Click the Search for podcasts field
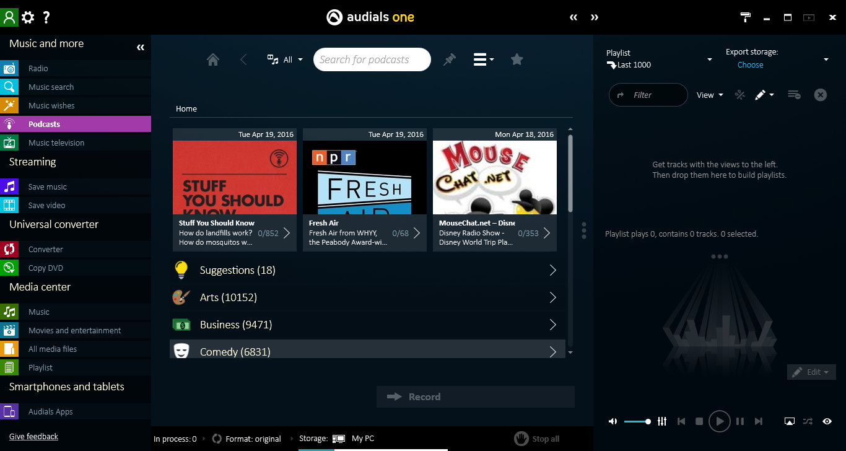This screenshot has width=846, height=451. point(372,59)
